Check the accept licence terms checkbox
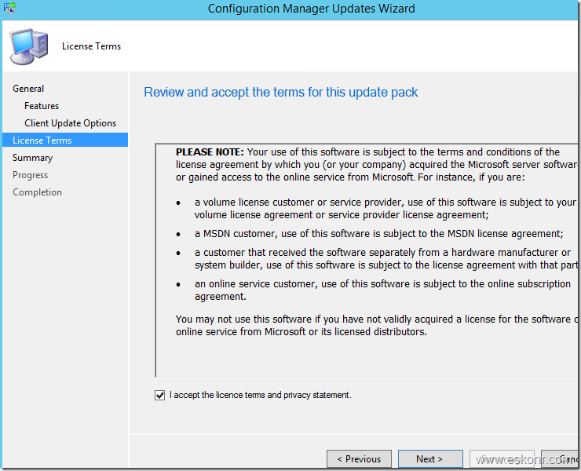This screenshot has height=471, width=581. coord(160,396)
